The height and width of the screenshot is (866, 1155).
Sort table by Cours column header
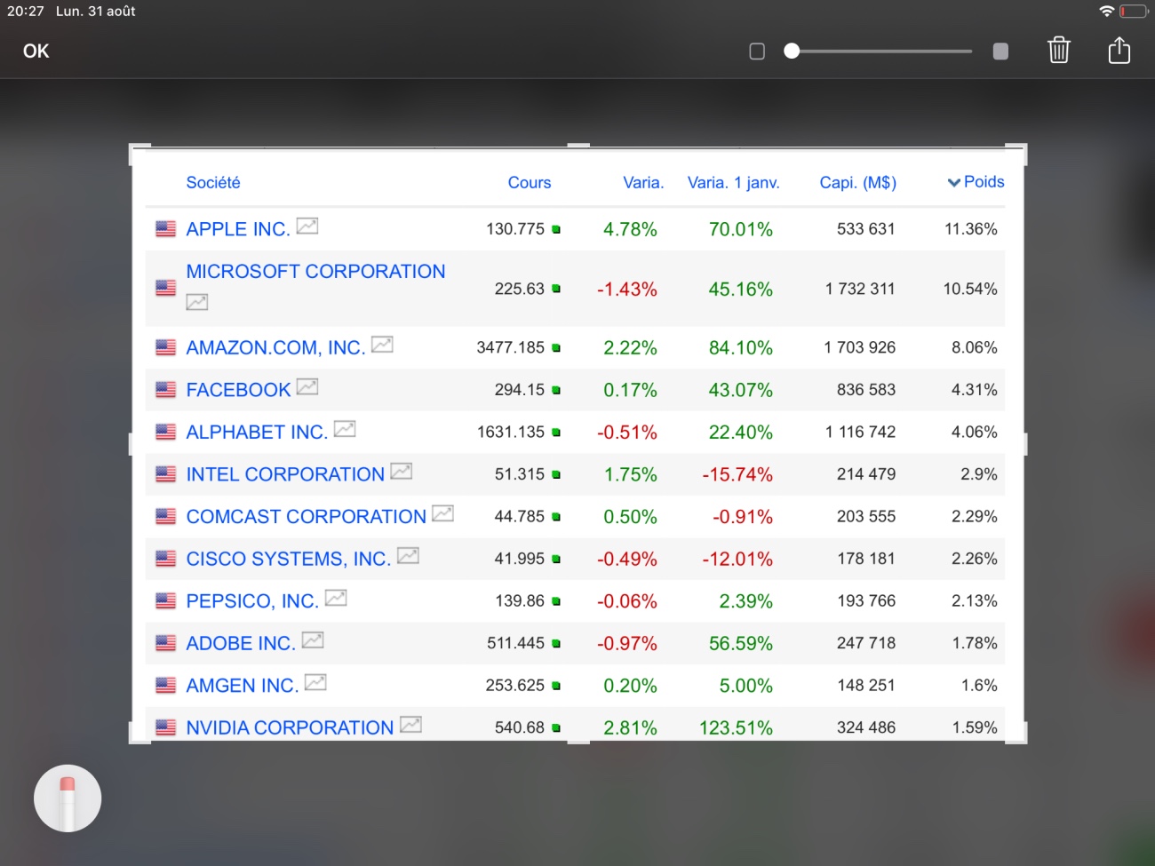click(530, 183)
